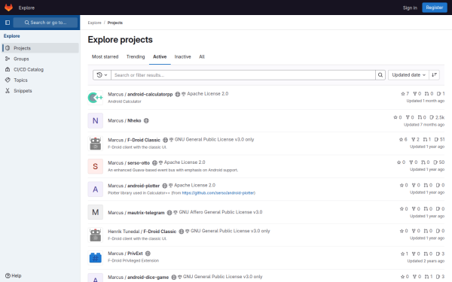Click the PrivExt blue box avatar
The width and height of the screenshot is (452, 282).
click(96, 257)
